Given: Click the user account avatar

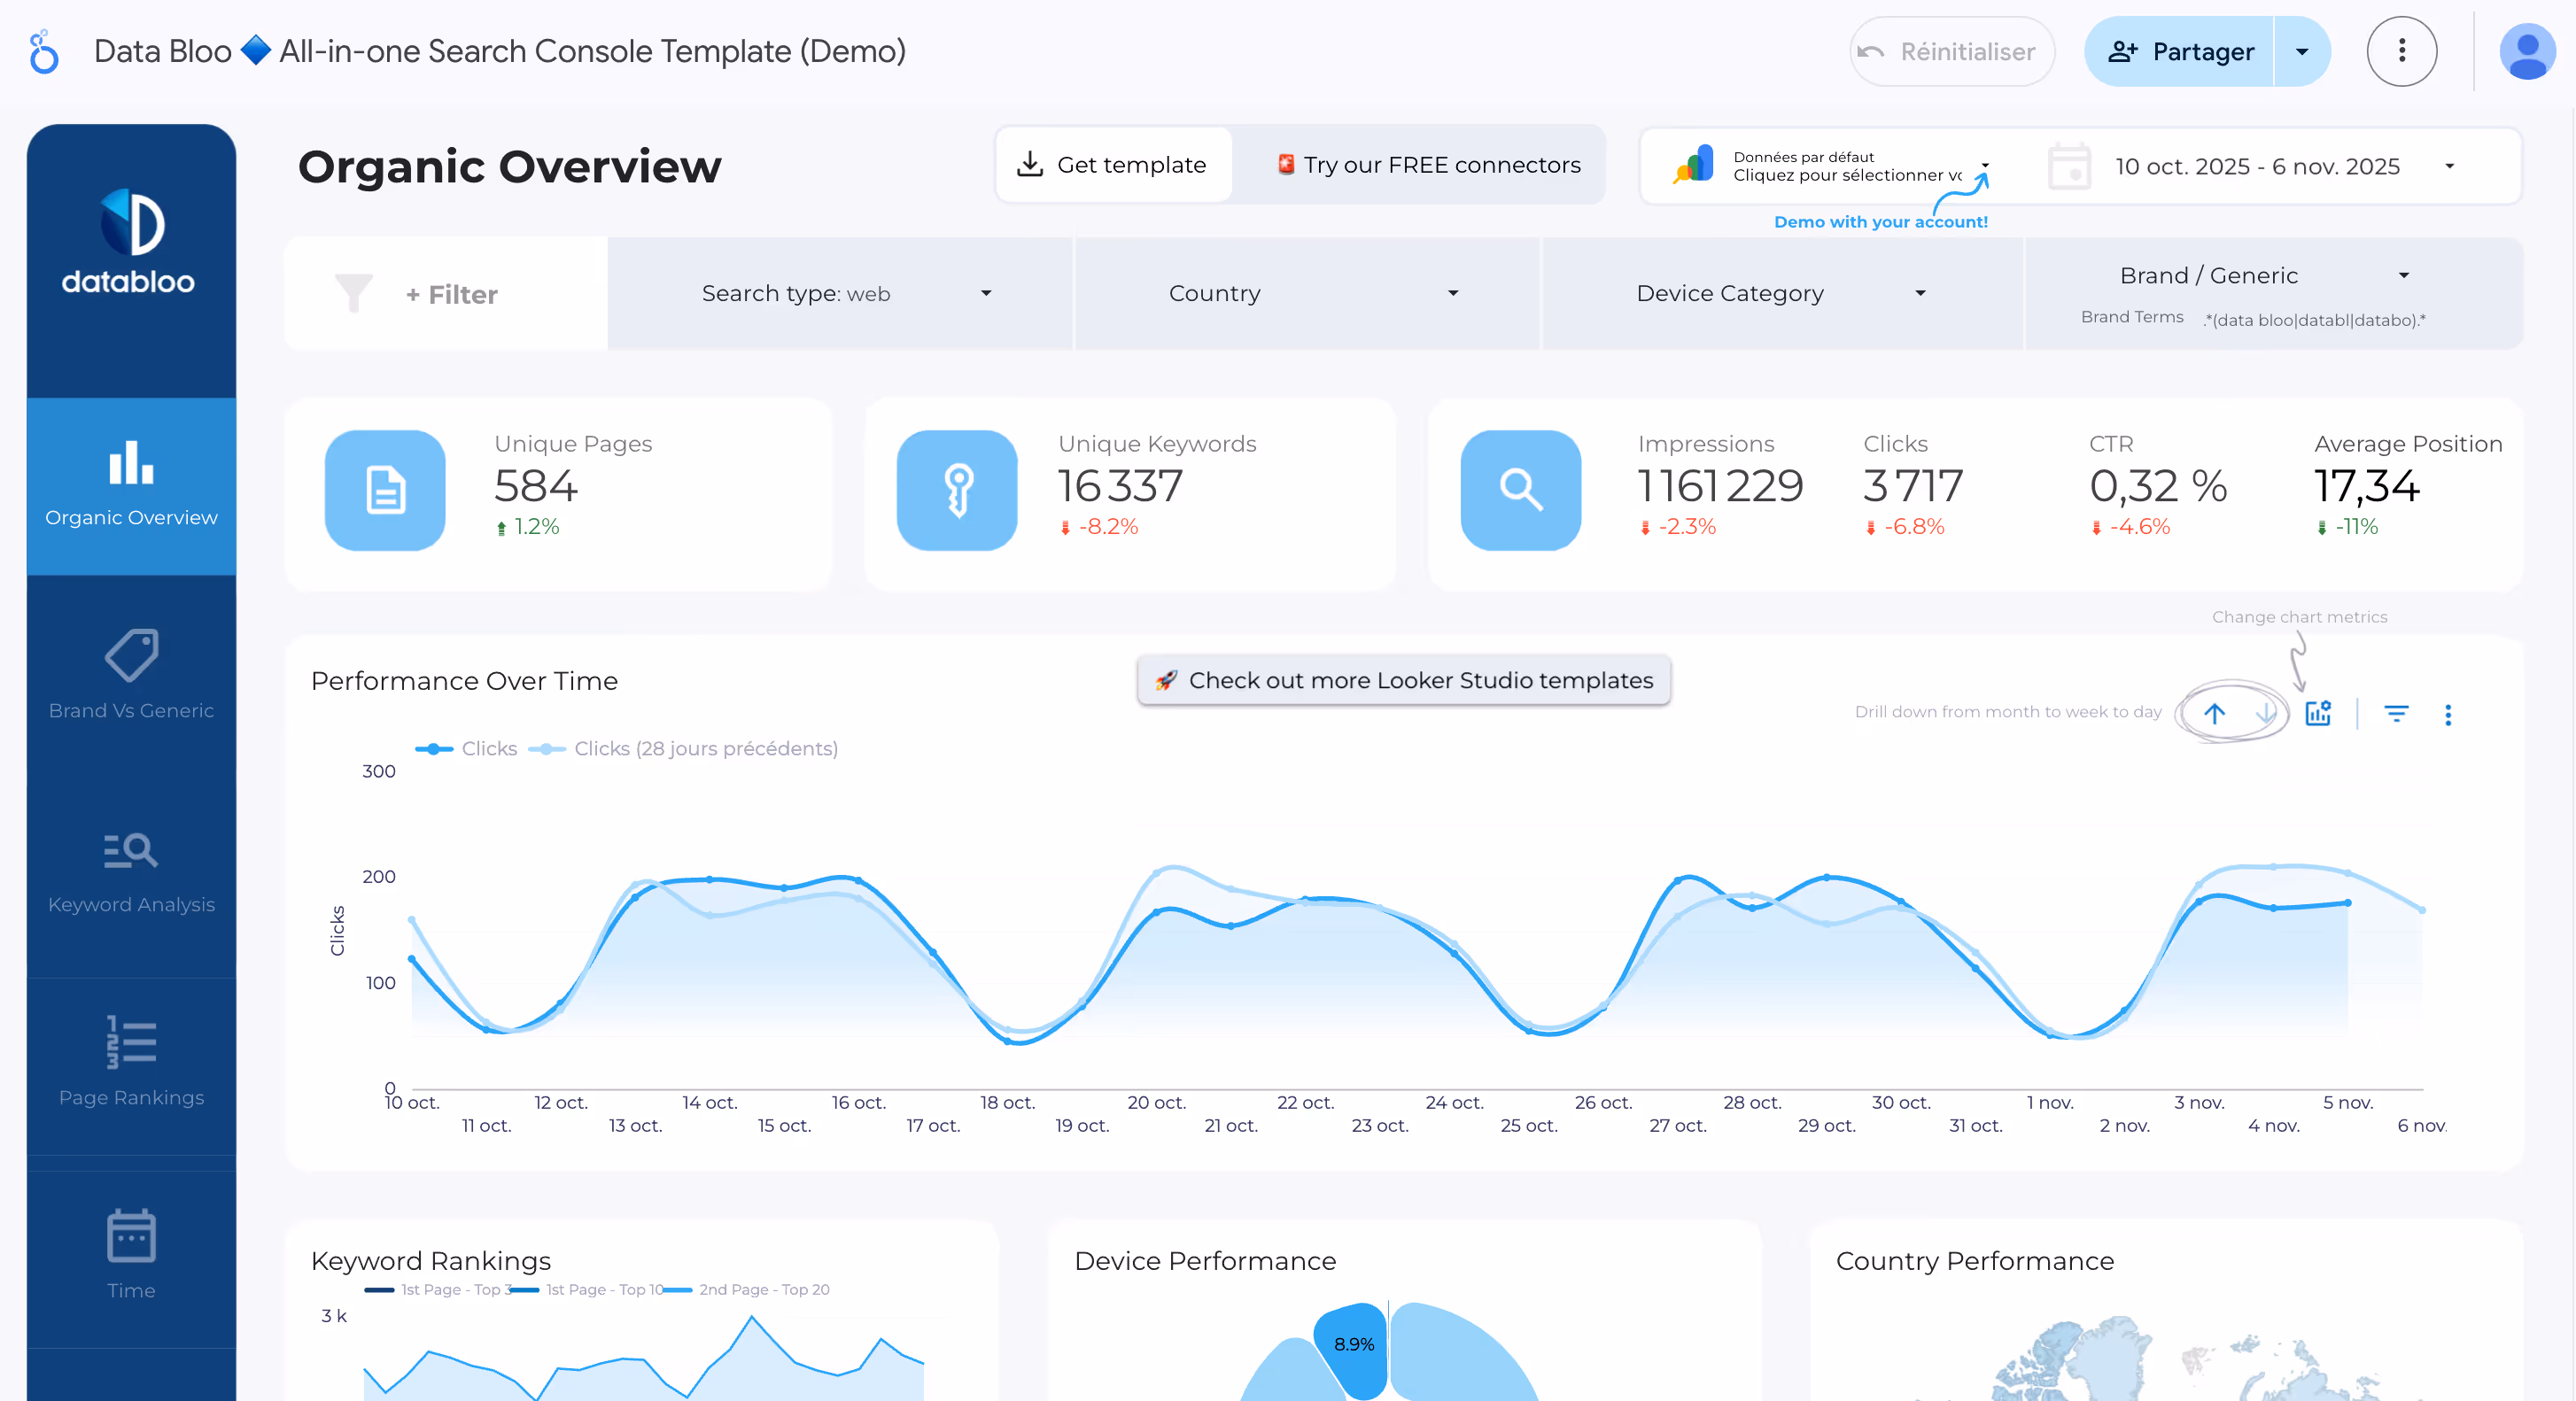Looking at the screenshot, I should coord(2526,51).
